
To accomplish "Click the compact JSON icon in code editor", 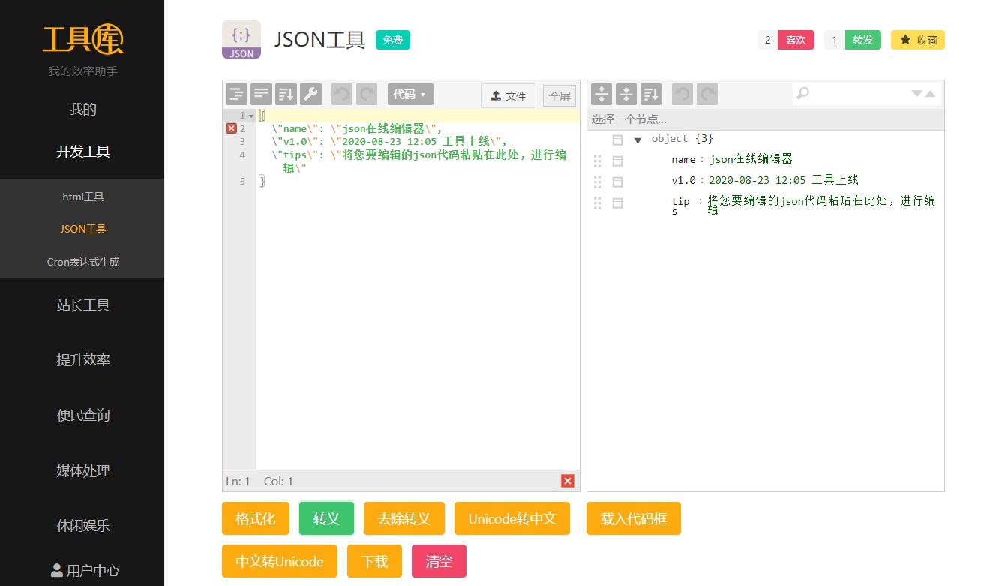I will click(x=261, y=95).
